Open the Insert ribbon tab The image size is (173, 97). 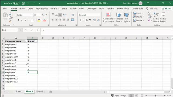point(22,9)
